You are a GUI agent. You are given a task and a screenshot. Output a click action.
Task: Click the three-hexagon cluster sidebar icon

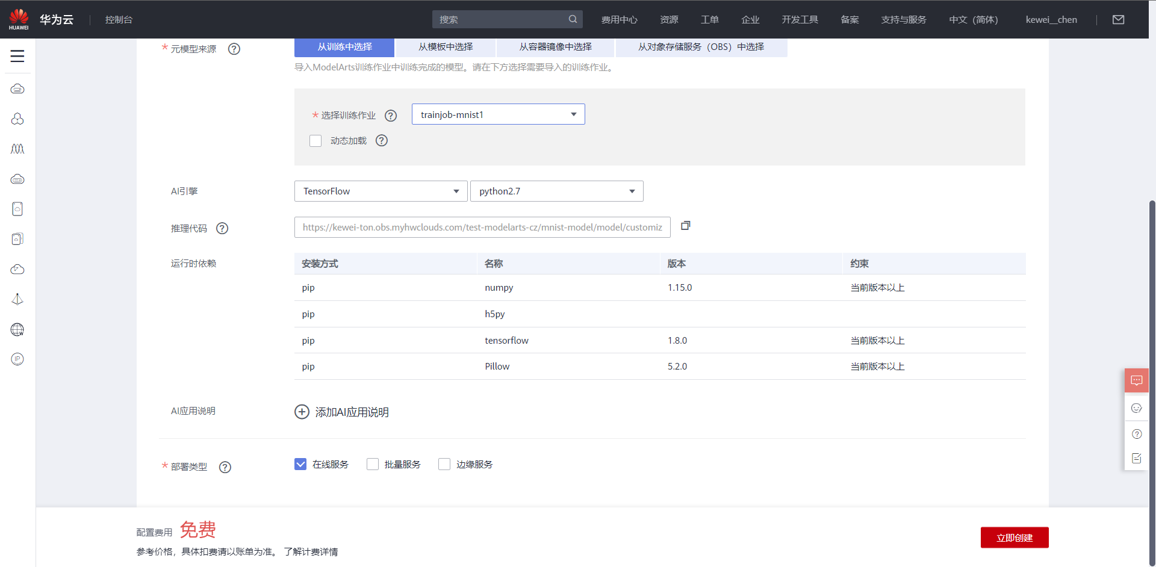(x=17, y=119)
